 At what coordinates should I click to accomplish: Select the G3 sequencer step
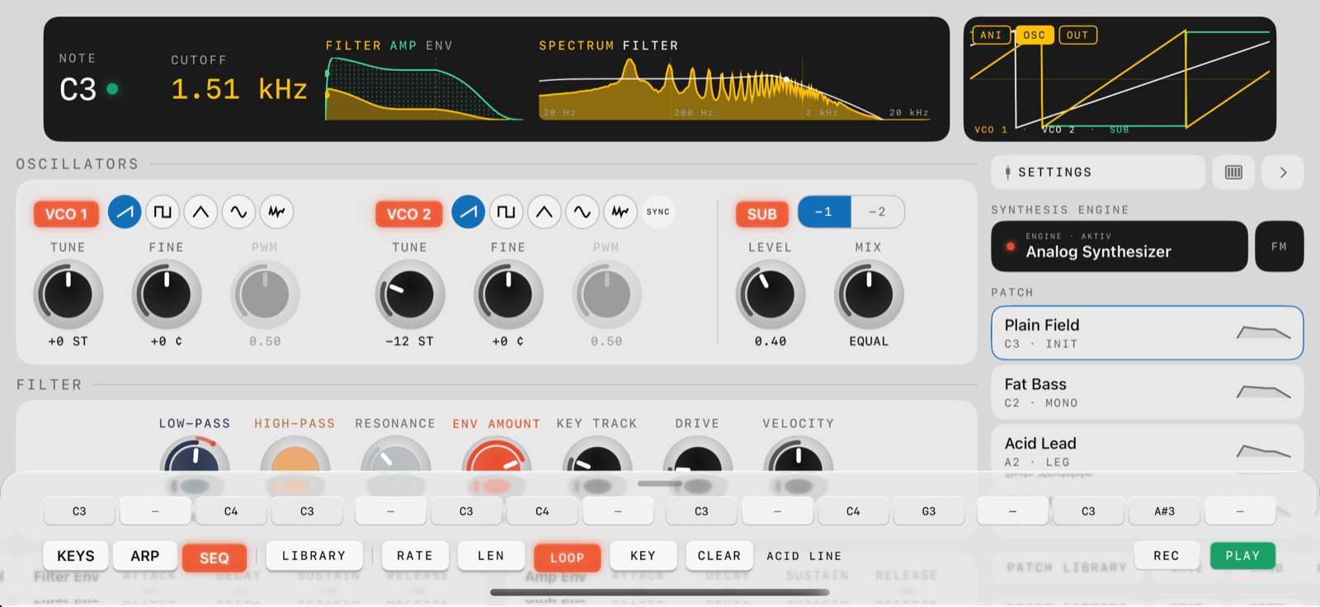pos(929,511)
